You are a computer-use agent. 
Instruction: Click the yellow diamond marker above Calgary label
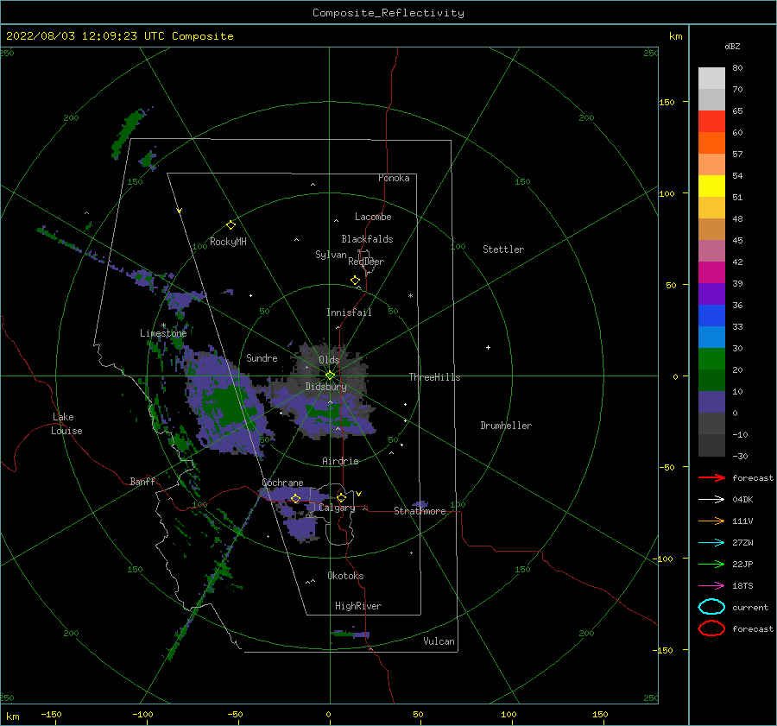(341, 497)
